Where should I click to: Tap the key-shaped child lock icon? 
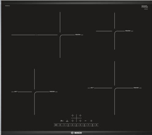click(x=62, y=121)
